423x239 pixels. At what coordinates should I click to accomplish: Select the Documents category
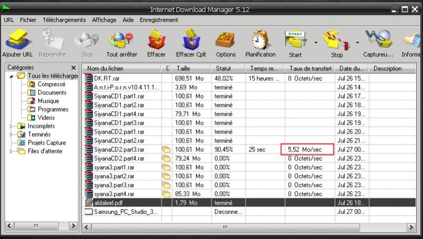pyautogui.click(x=52, y=92)
